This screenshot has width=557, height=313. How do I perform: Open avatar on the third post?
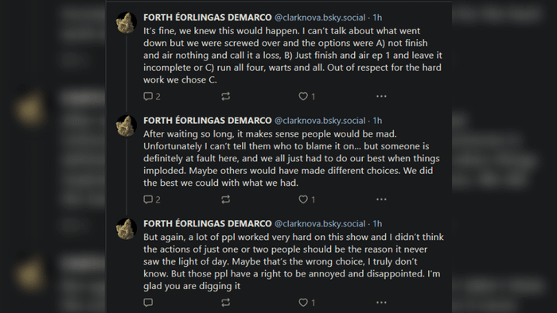click(127, 229)
